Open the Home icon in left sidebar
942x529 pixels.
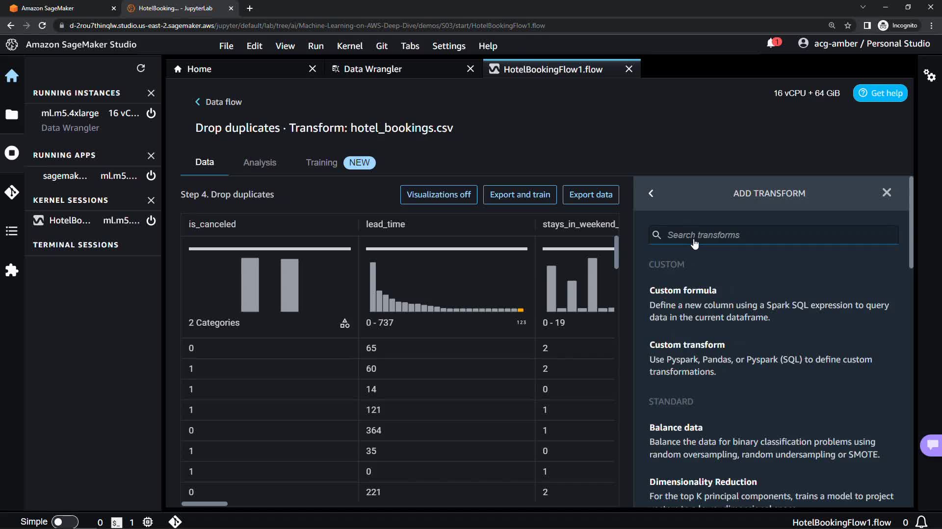click(x=12, y=76)
